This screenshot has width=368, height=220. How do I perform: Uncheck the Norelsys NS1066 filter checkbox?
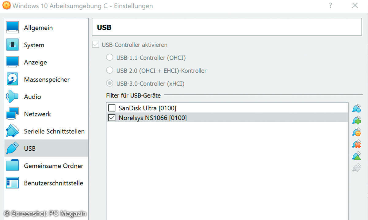tap(112, 118)
